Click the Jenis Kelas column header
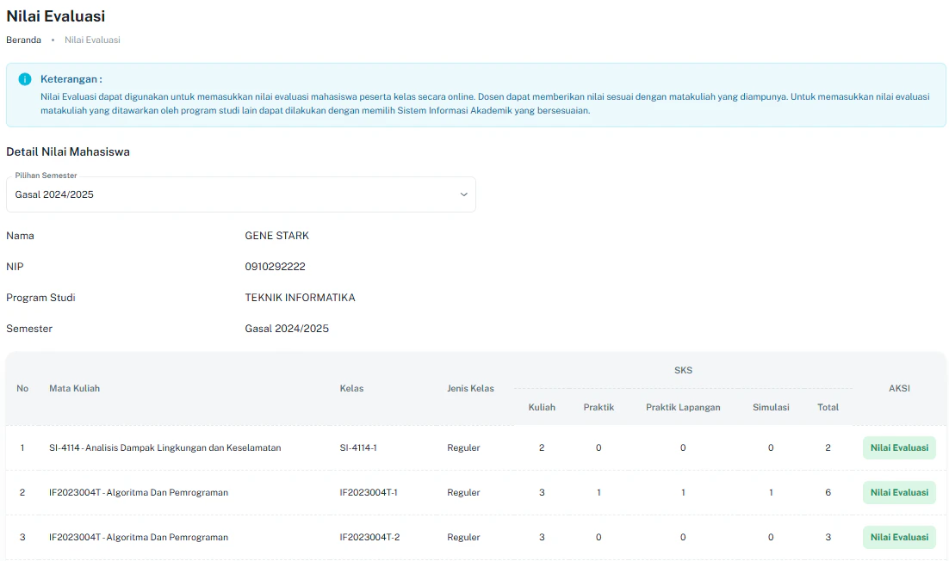This screenshot has height=561, width=949. 470,389
